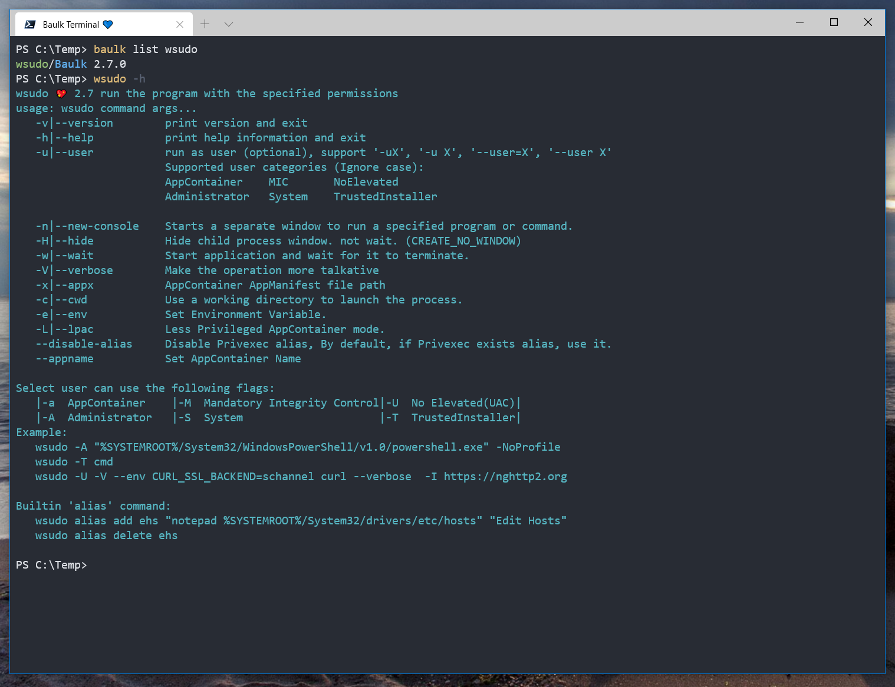Select the Baulk Terminal tab
This screenshot has height=687, width=895.
(104, 24)
